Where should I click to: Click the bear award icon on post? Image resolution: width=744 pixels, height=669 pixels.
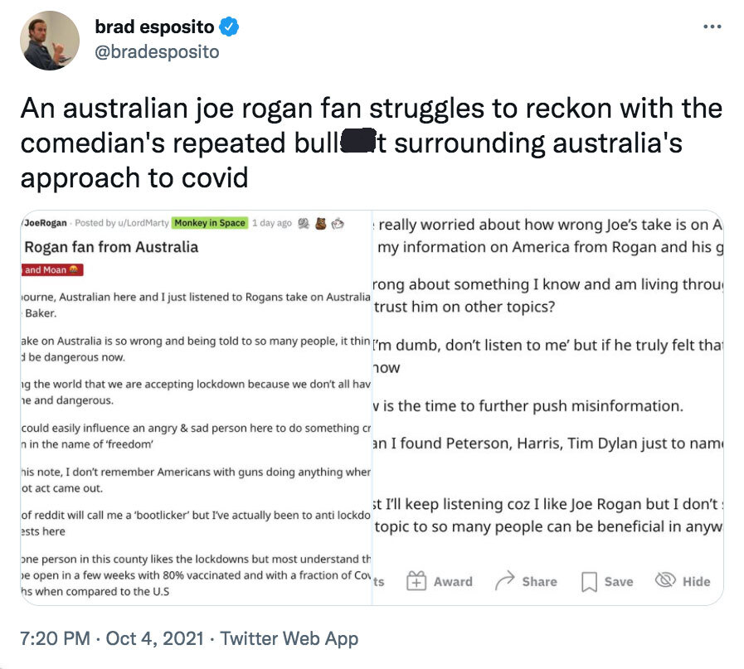(x=320, y=223)
